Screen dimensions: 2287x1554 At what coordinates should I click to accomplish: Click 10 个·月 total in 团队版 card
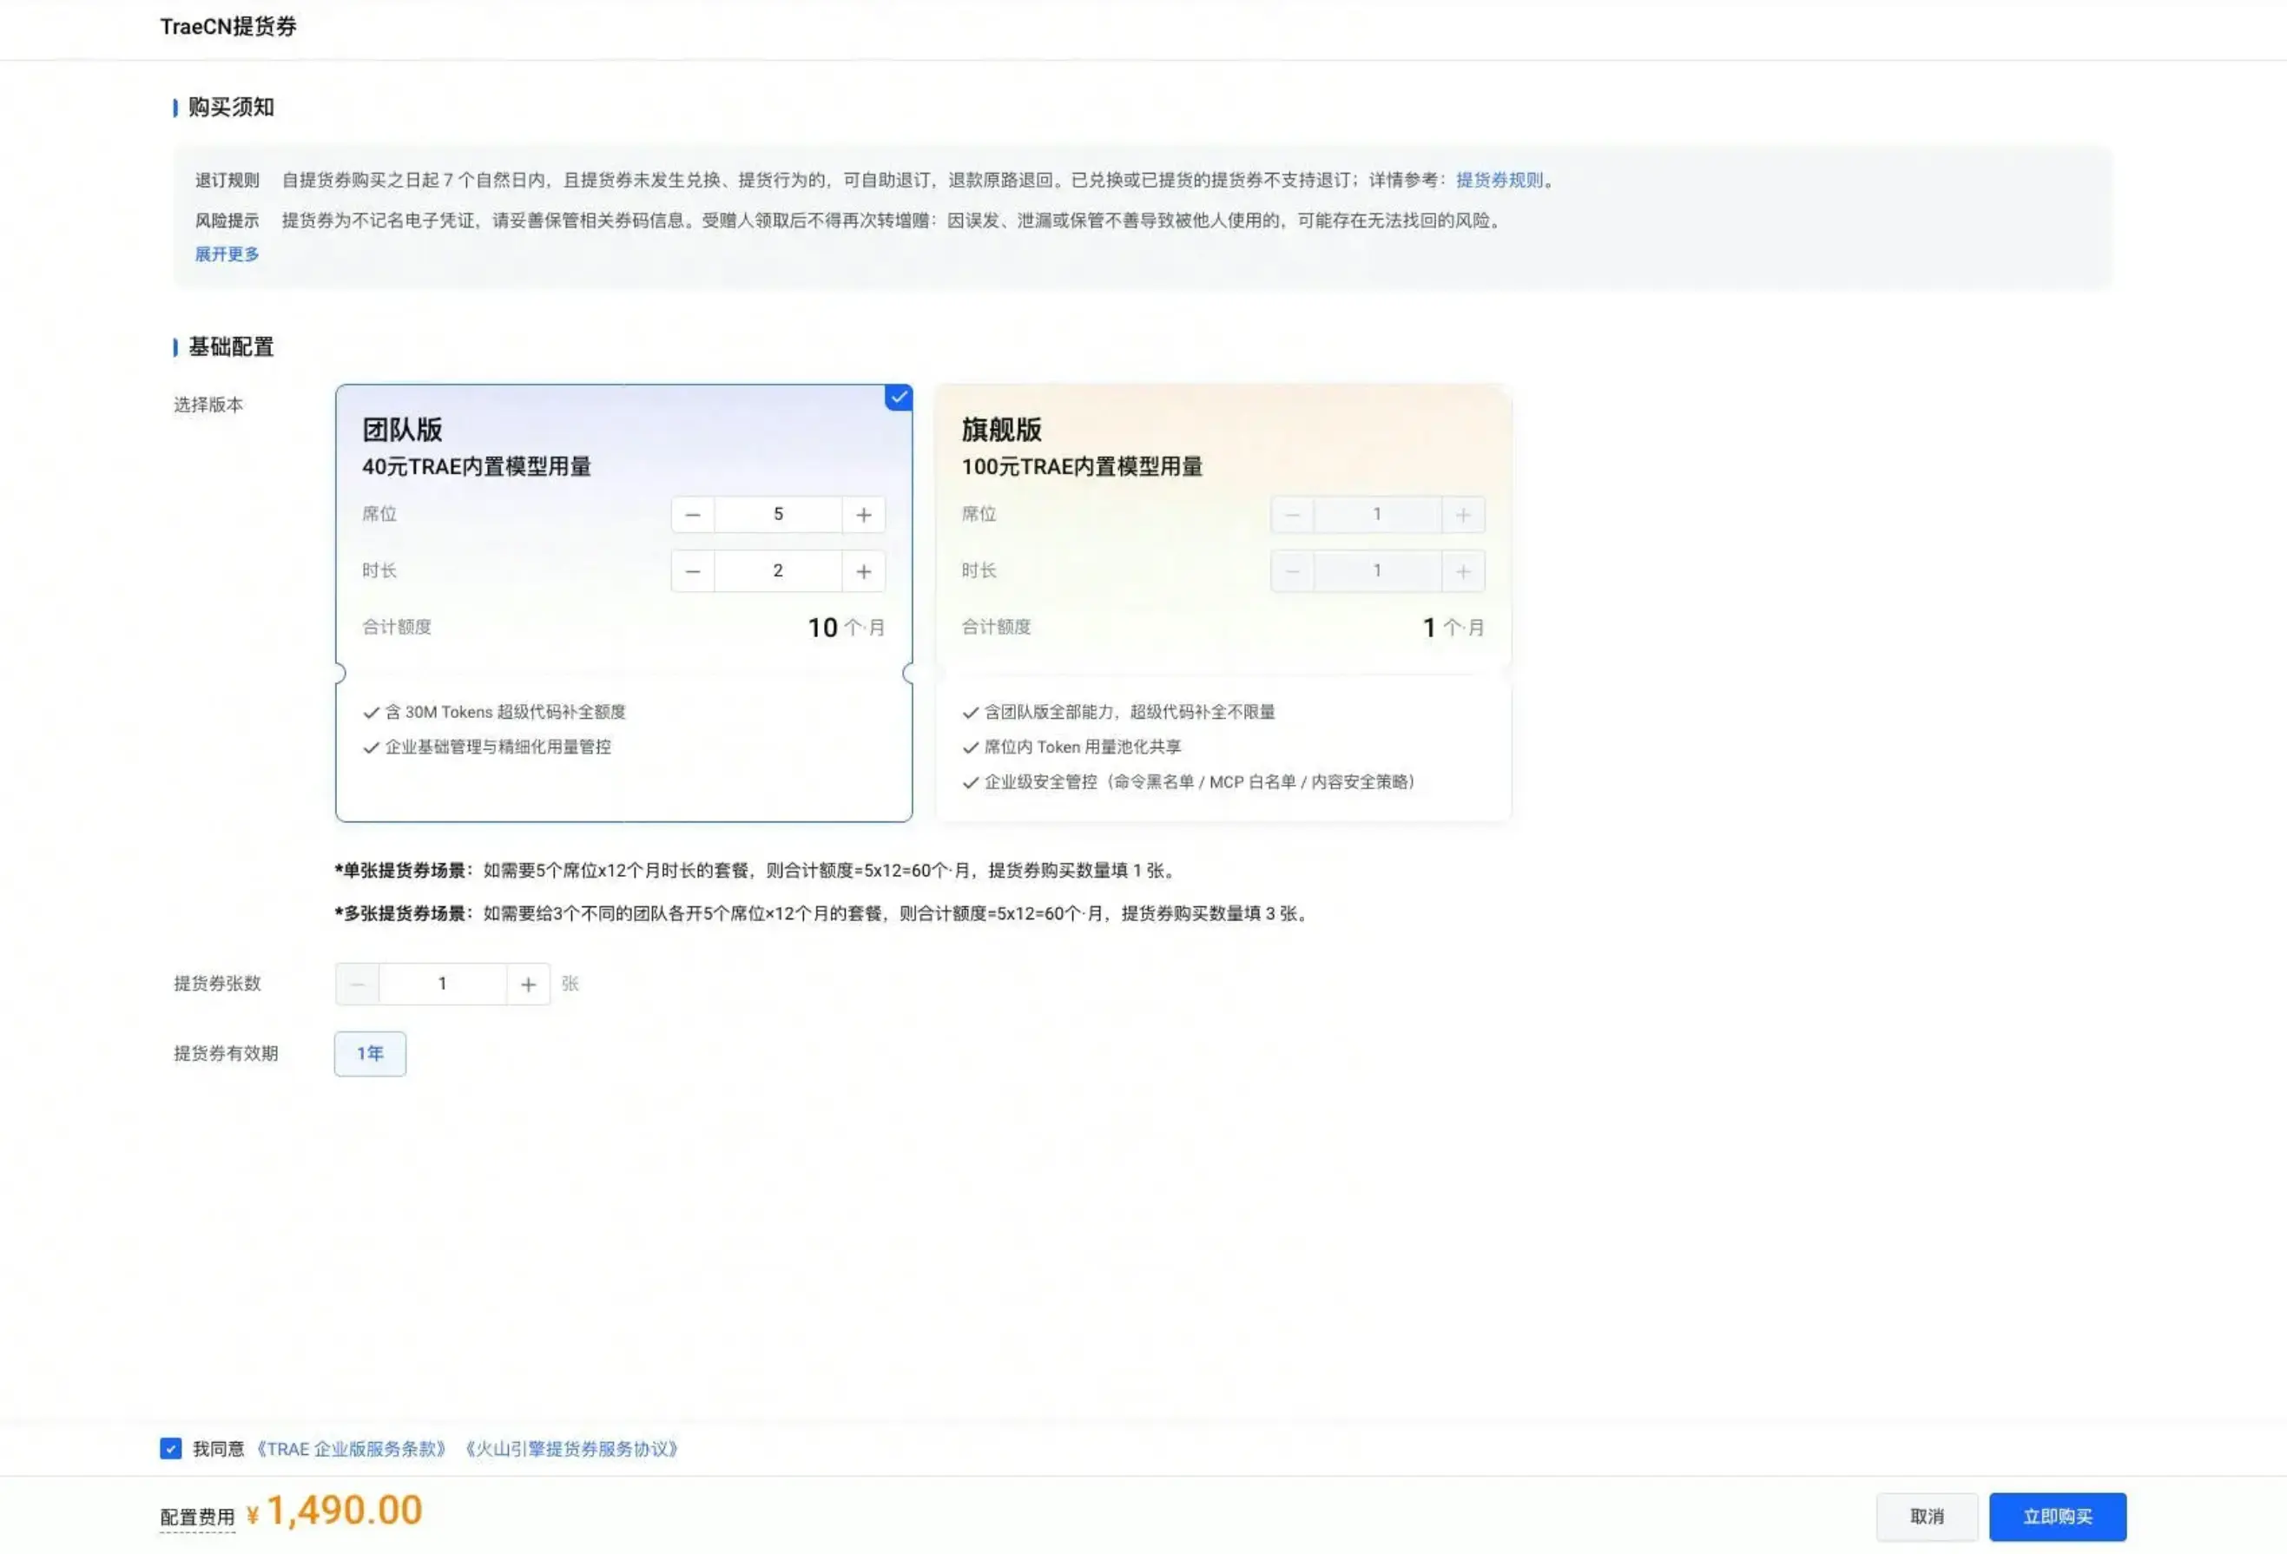pos(846,628)
